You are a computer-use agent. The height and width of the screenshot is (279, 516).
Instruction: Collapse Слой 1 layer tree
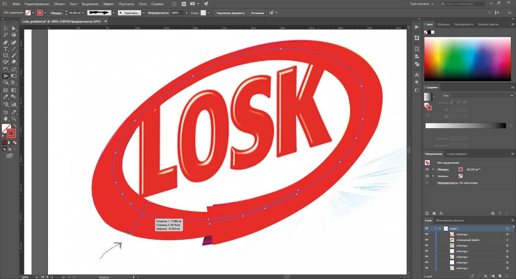point(440,228)
